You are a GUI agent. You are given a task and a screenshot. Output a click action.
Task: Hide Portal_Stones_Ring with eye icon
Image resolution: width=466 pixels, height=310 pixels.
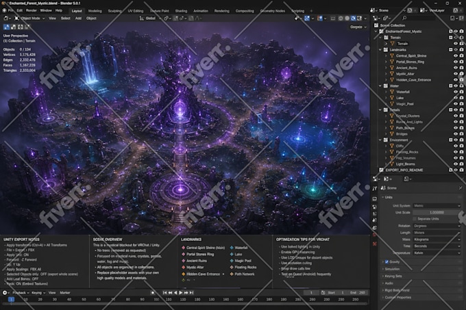(455, 62)
